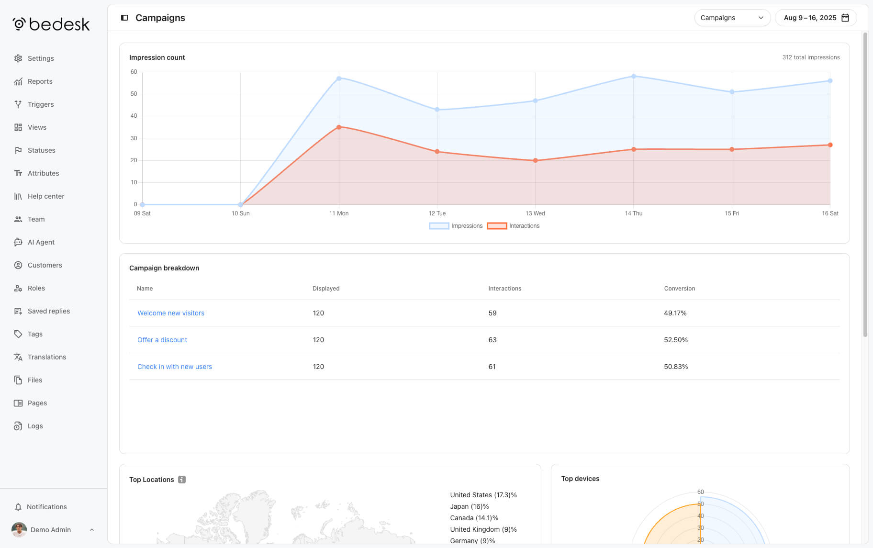Click the AI Agent robot icon
Screen dimensions: 873x548
pos(18,242)
